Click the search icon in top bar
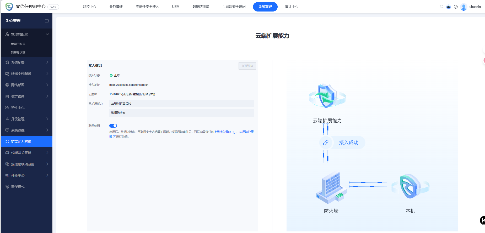Image resolution: width=485 pixels, height=233 pixels. 442,7
